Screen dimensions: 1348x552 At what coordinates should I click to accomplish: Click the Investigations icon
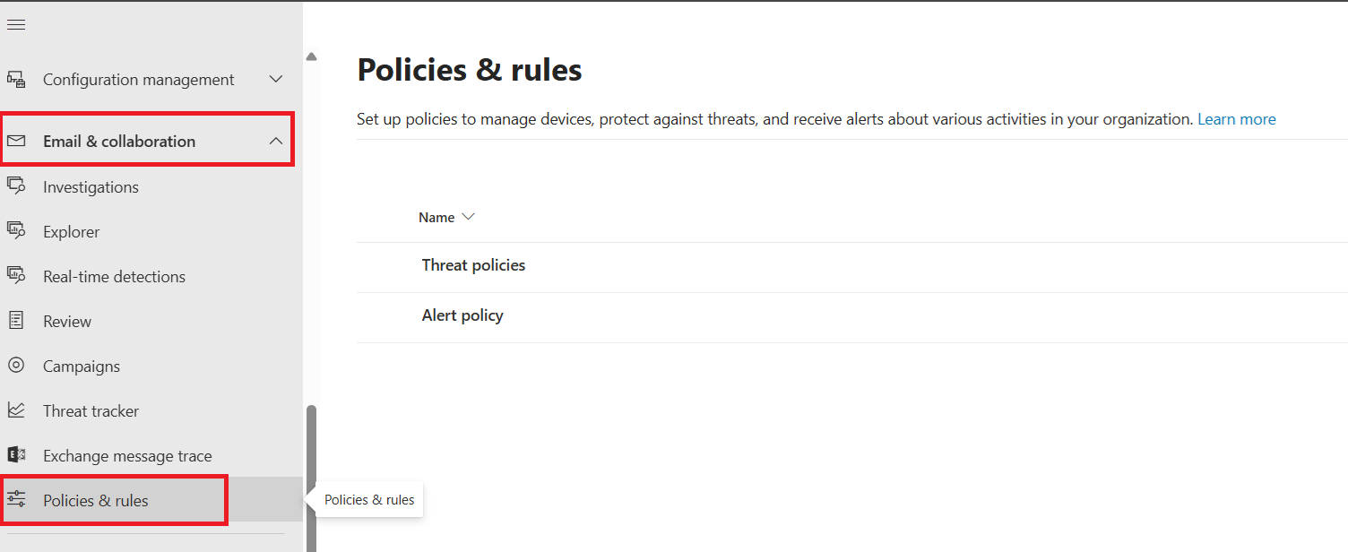(x=16, y=186)
